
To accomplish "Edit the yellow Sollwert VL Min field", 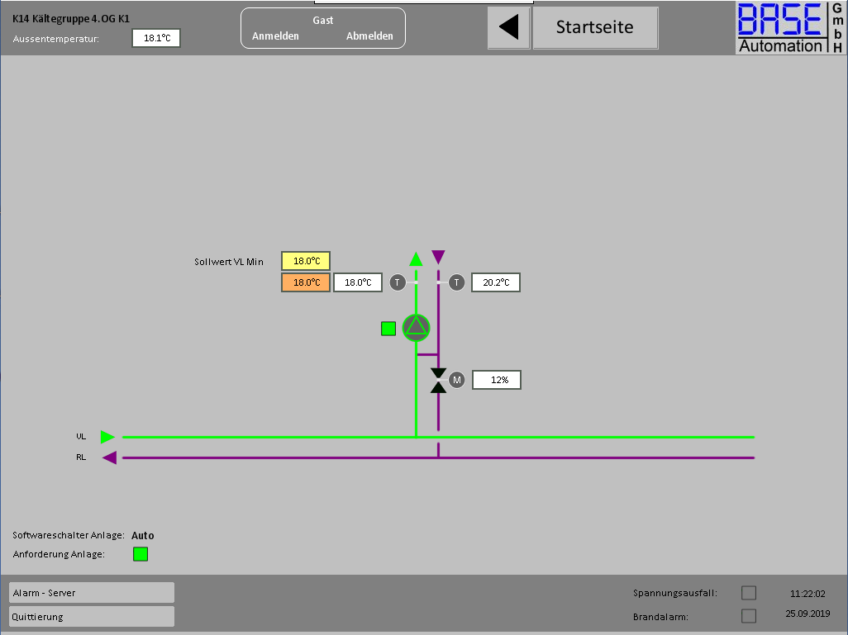I will coord(306,261).
